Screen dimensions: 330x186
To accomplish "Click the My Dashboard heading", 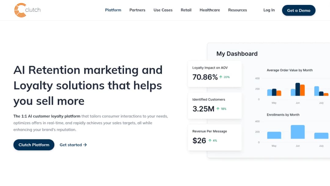I will pos(237,54).
